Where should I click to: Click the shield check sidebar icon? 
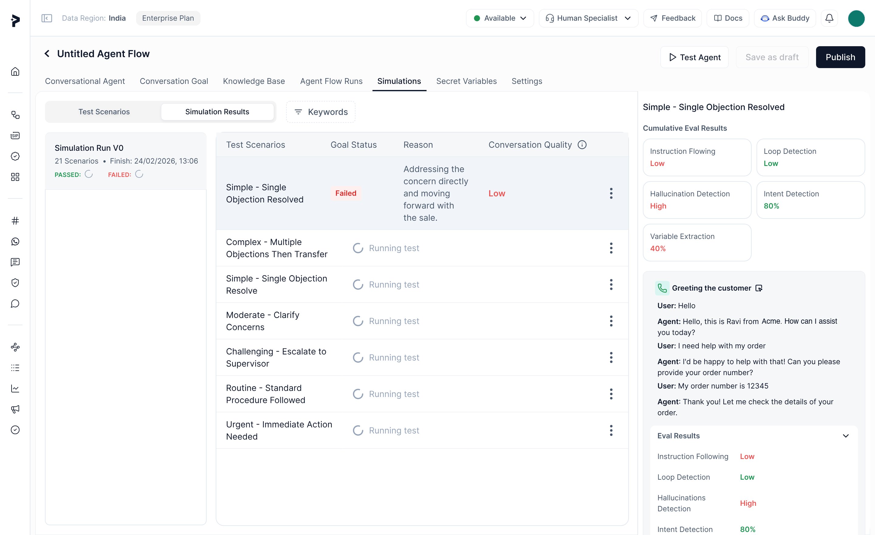(x=15, y=283)
